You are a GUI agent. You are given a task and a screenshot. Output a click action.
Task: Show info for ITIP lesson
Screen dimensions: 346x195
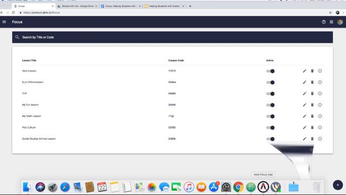(320, 94)
